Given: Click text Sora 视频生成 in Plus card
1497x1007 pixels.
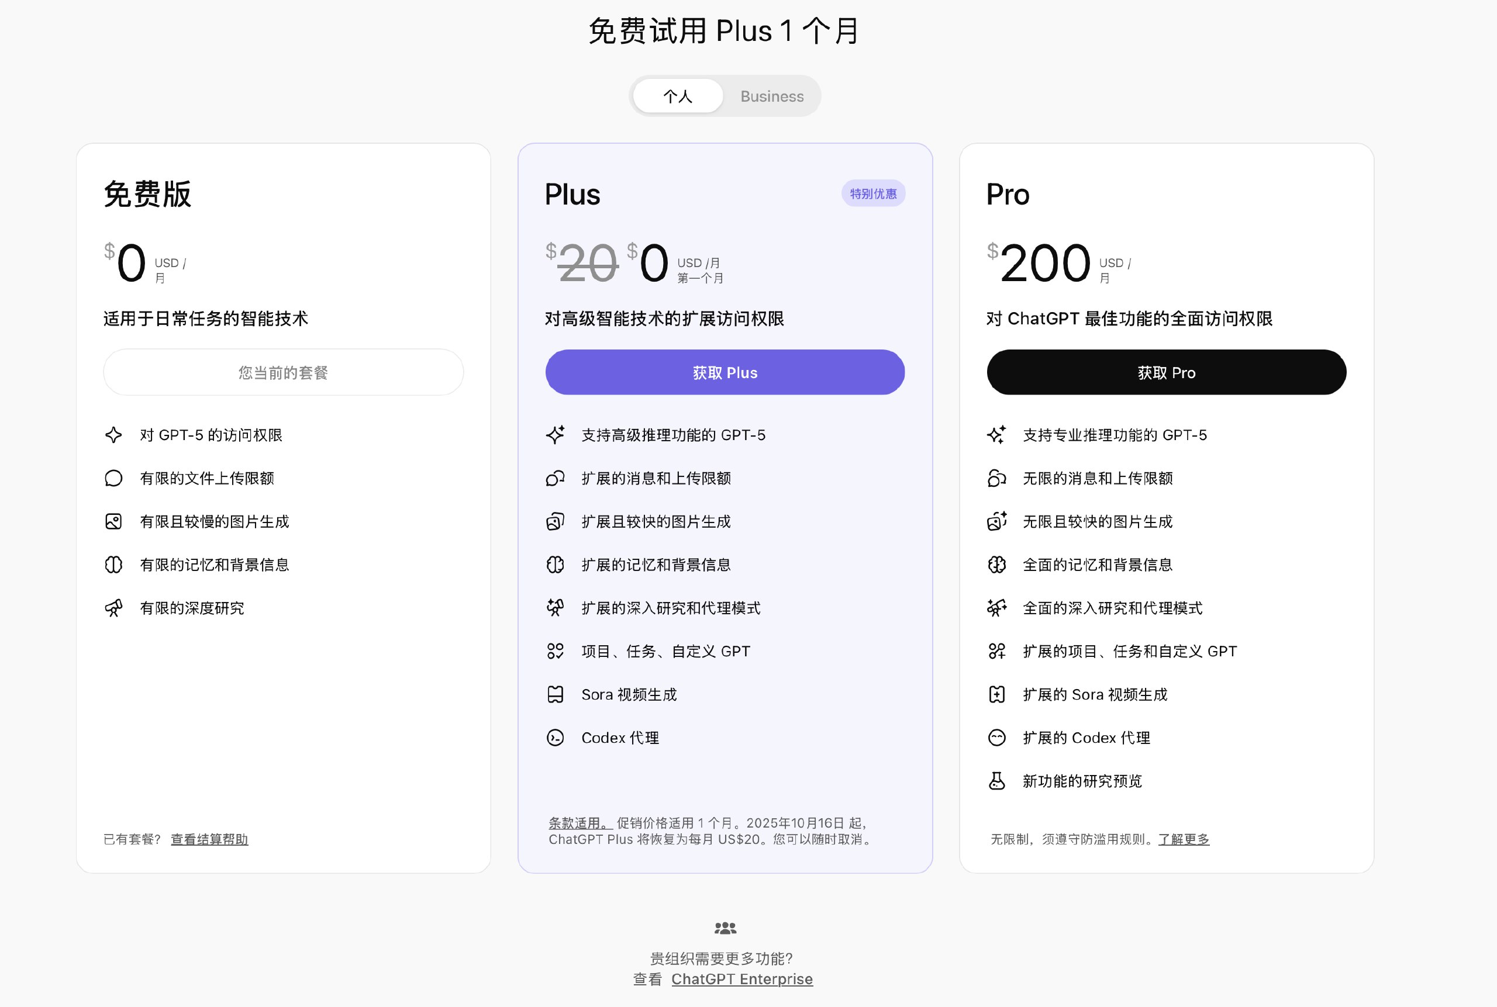Looking at the screenshot, I should [x=630, y=695].
